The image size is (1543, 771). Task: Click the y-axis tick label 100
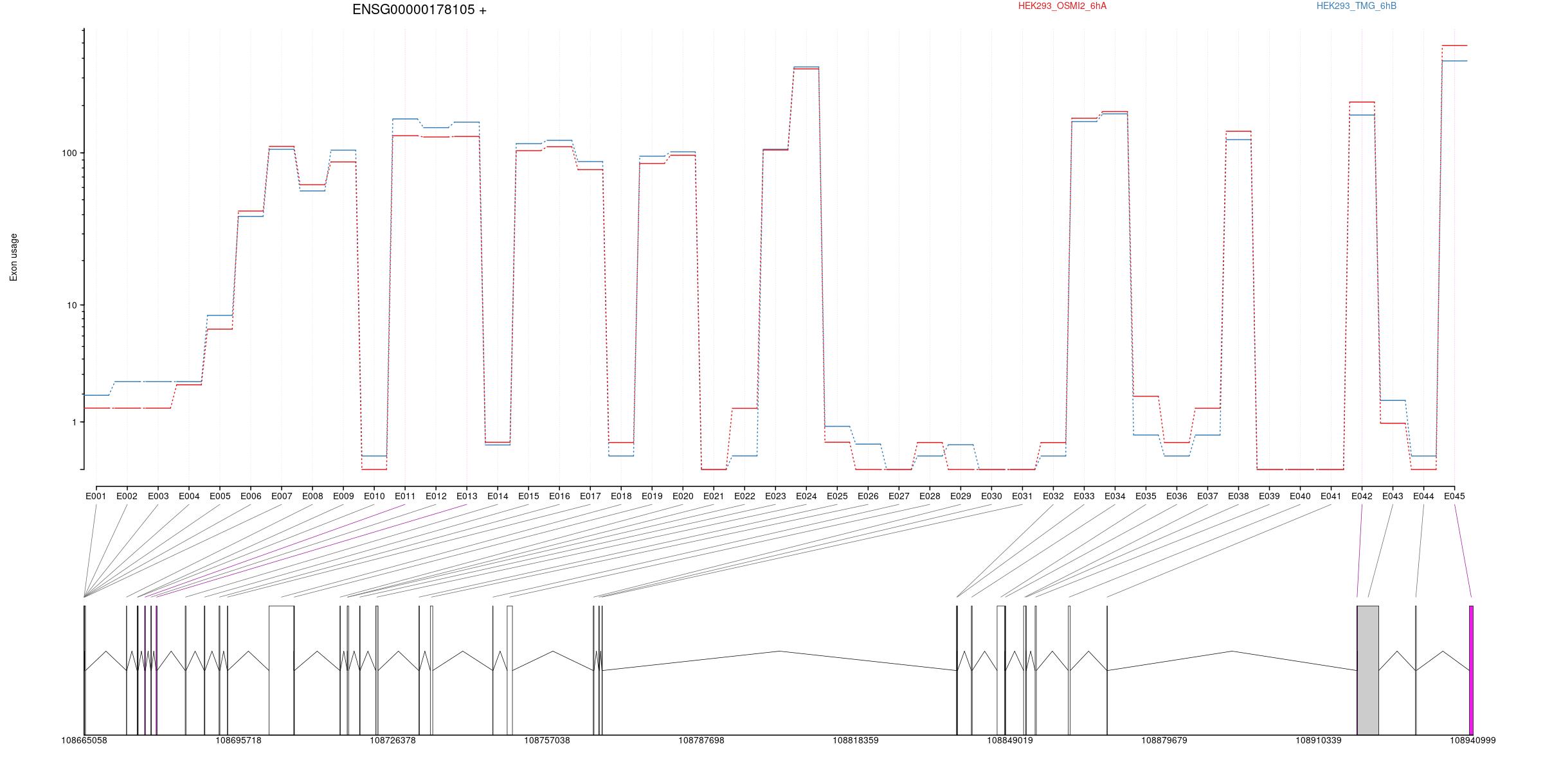[x=69, y=153]
